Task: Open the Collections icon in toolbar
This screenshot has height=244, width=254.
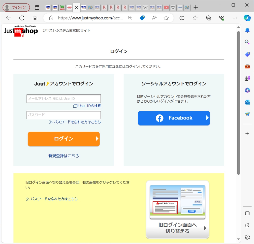Action: click(208, 18)
